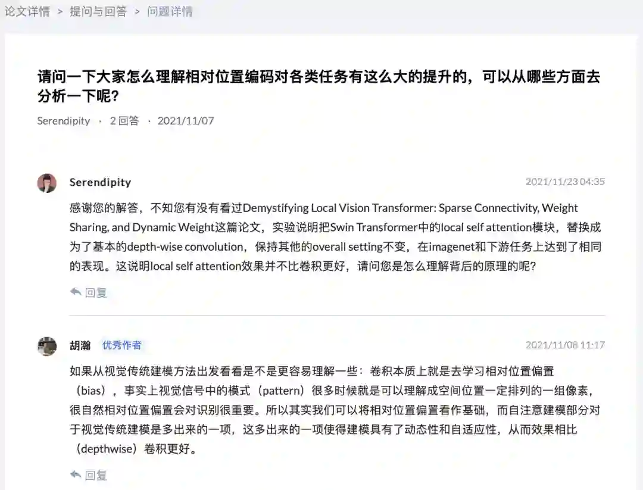Image resolution: width=643 pixels, height=490 pixels.
Task: Click the 2021/11/08 11:17 answer timestamp
Action: (x=565, y=345)
